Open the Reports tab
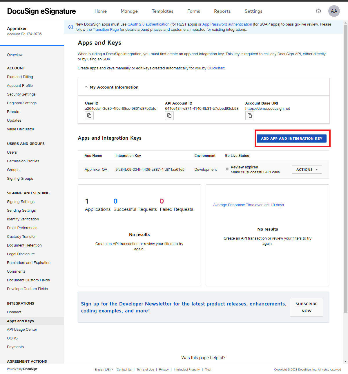 (222, 11)
